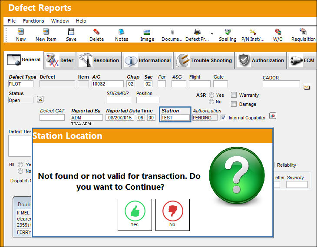
Task: Toggle the Warranty checkbox
Action: tap(234, 95)
